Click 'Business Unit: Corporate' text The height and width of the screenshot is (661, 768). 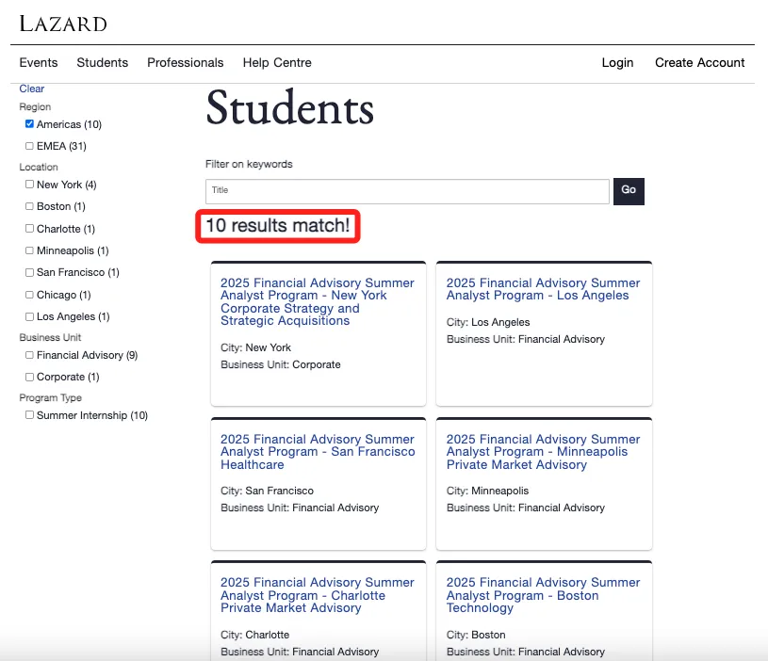point(281,364)
